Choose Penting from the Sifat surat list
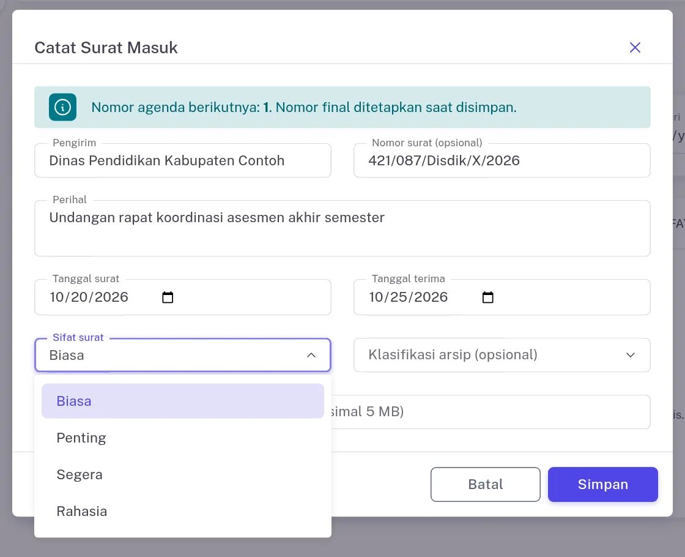 (183, 438)
